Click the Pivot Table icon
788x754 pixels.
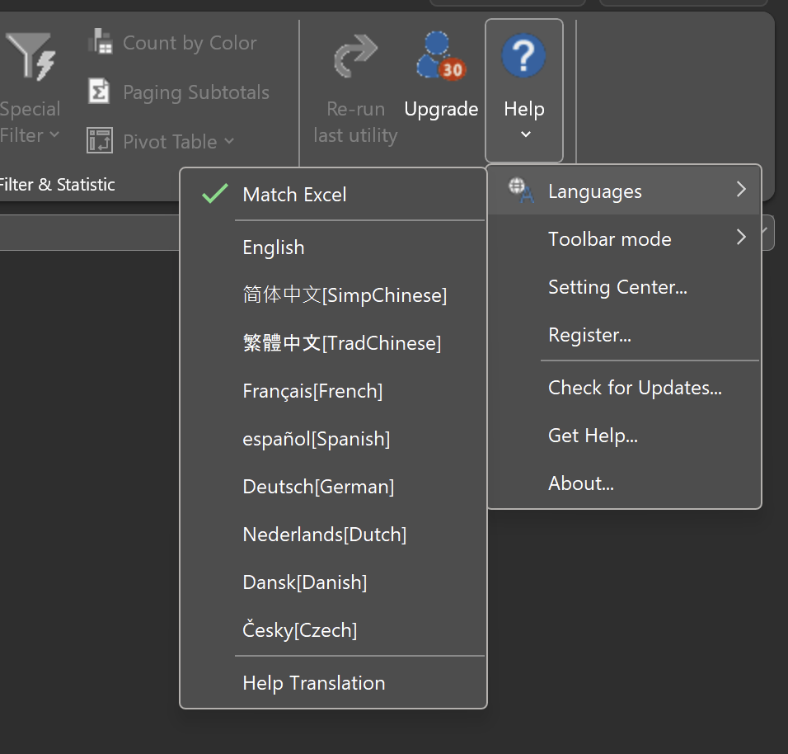pyautogui.click(x=100, y=140)
